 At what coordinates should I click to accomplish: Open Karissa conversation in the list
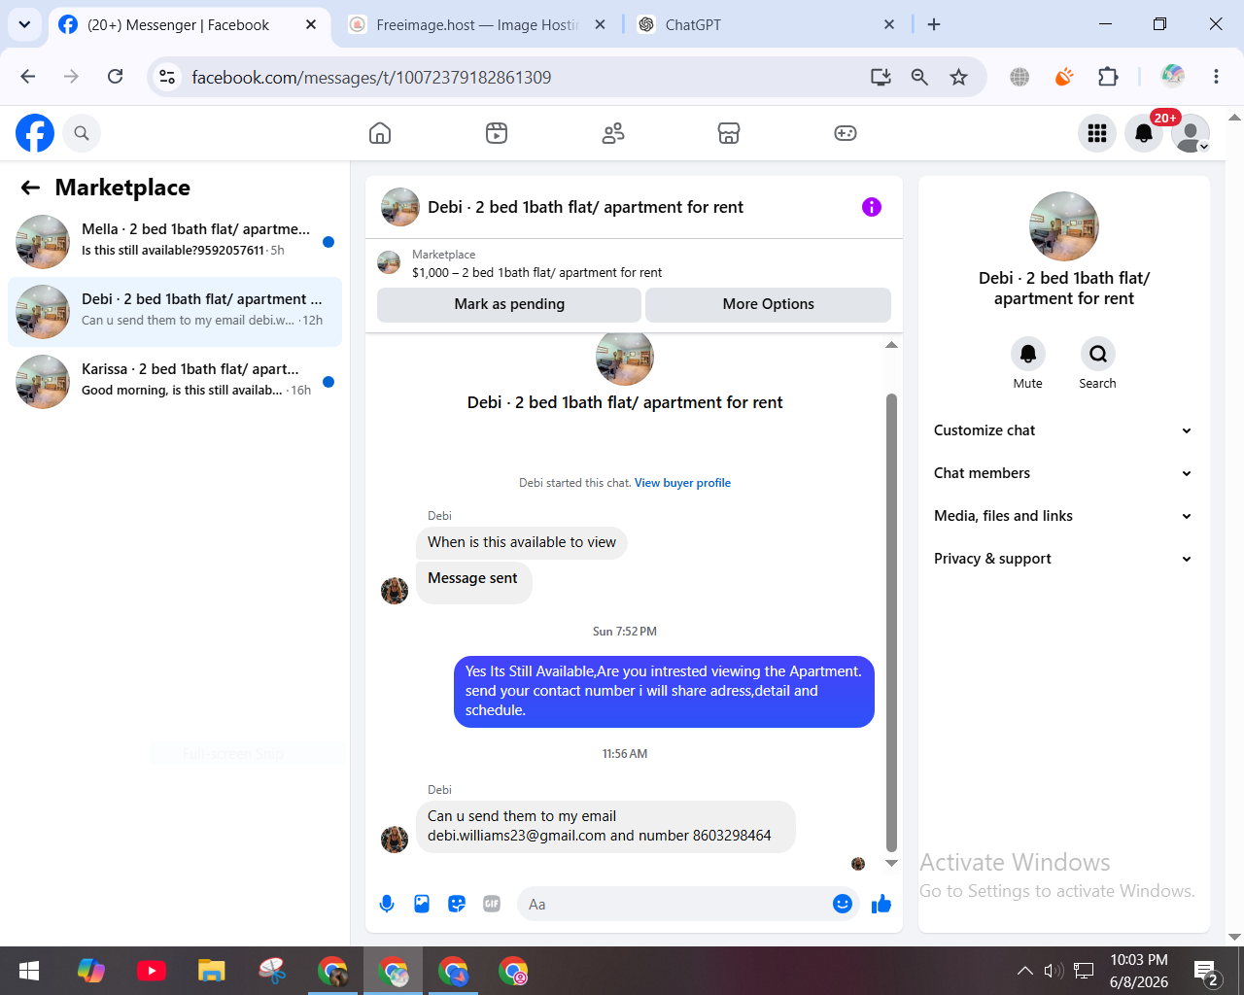(175, 382)
